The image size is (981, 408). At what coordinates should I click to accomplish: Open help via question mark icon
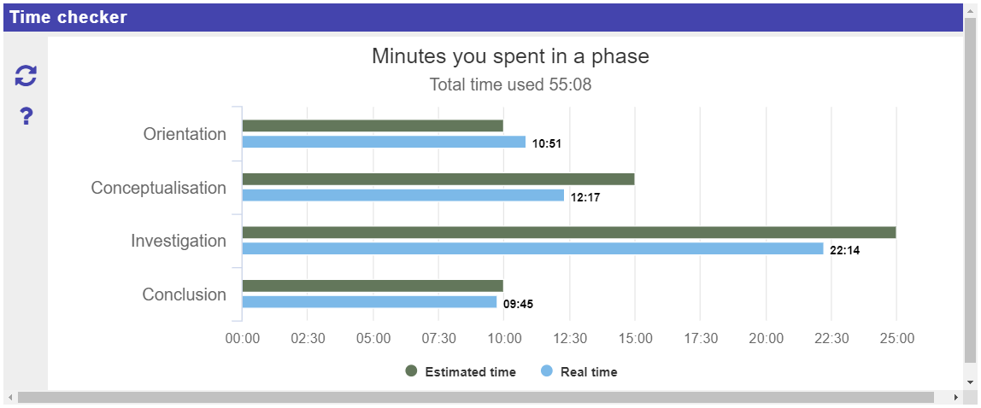coord(26,117)
